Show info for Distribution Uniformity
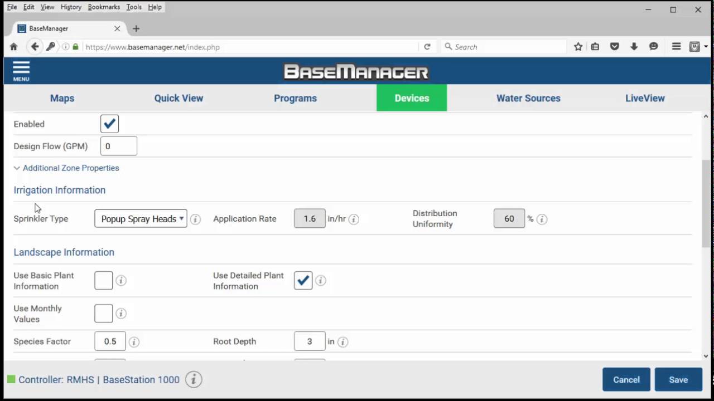This screenshot has width=714, height=401. [x=542, y=219]
